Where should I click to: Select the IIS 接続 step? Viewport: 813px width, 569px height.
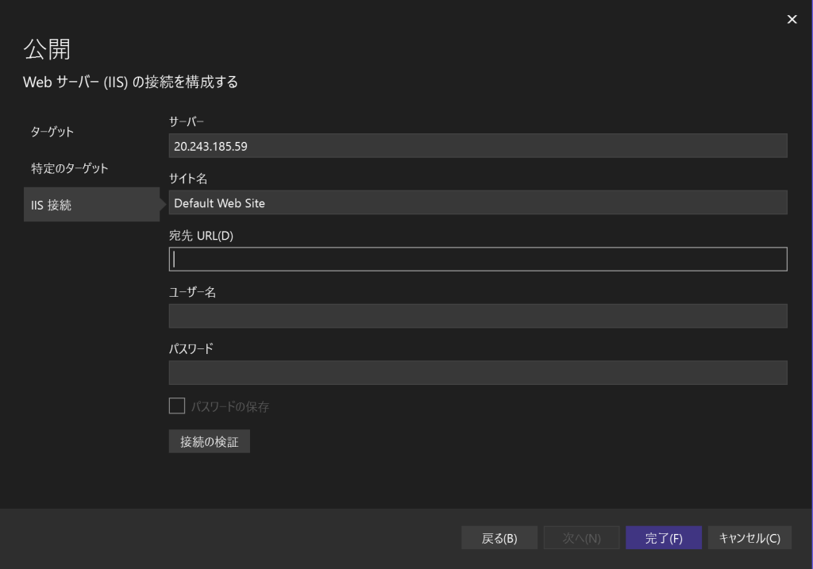tap(92, 205)
